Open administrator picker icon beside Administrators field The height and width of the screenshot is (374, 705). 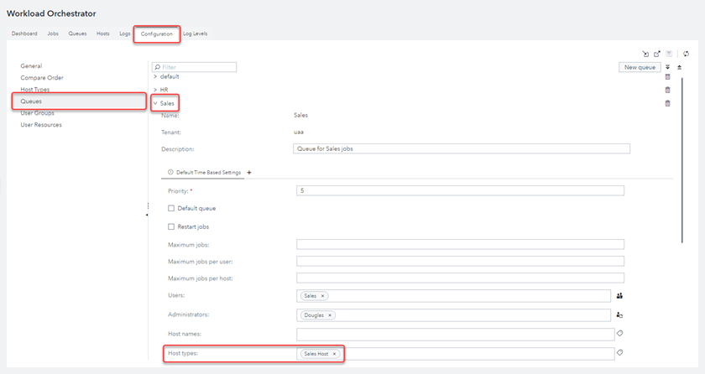point(619,314)
